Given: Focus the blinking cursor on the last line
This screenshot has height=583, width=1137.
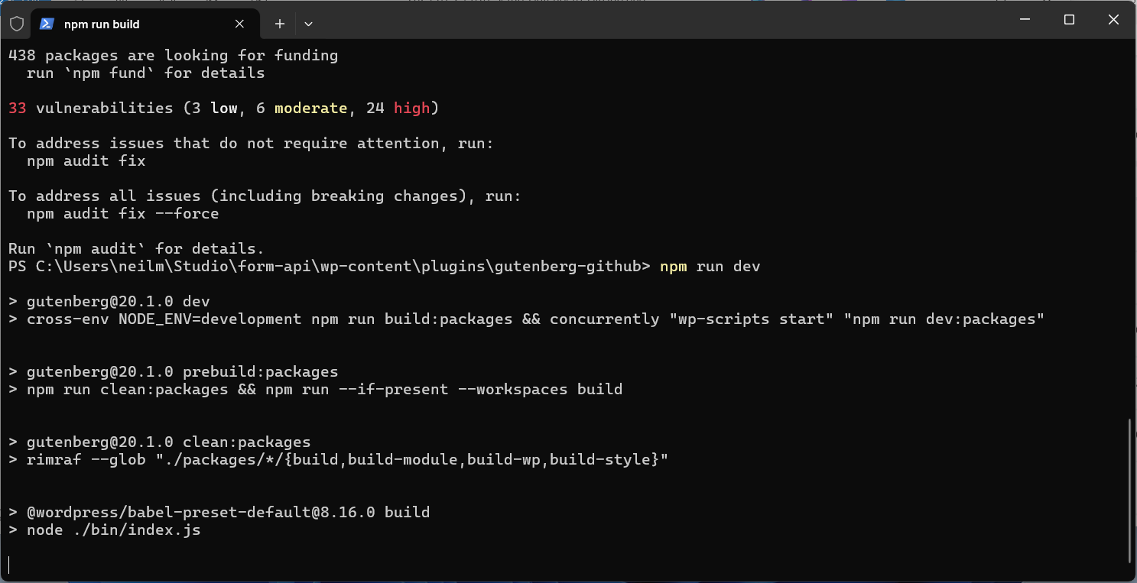Looking at the screenshot, I should [x=9, y=565].
